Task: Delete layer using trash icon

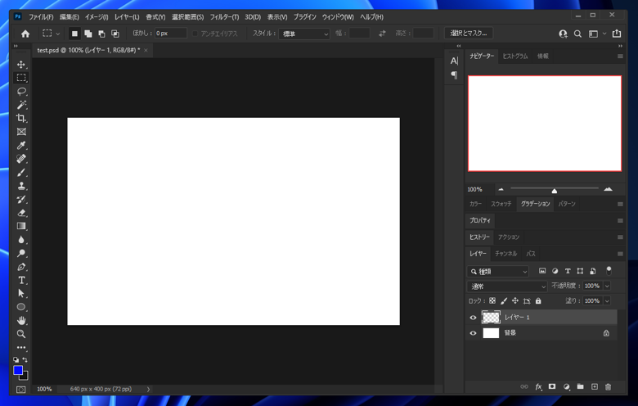Action: pos(609,386)
